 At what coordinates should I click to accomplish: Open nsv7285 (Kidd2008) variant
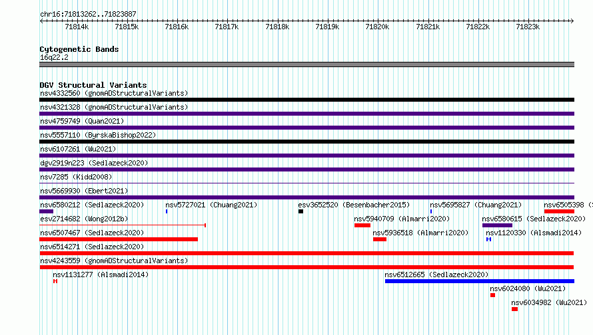tap(76, 177)
